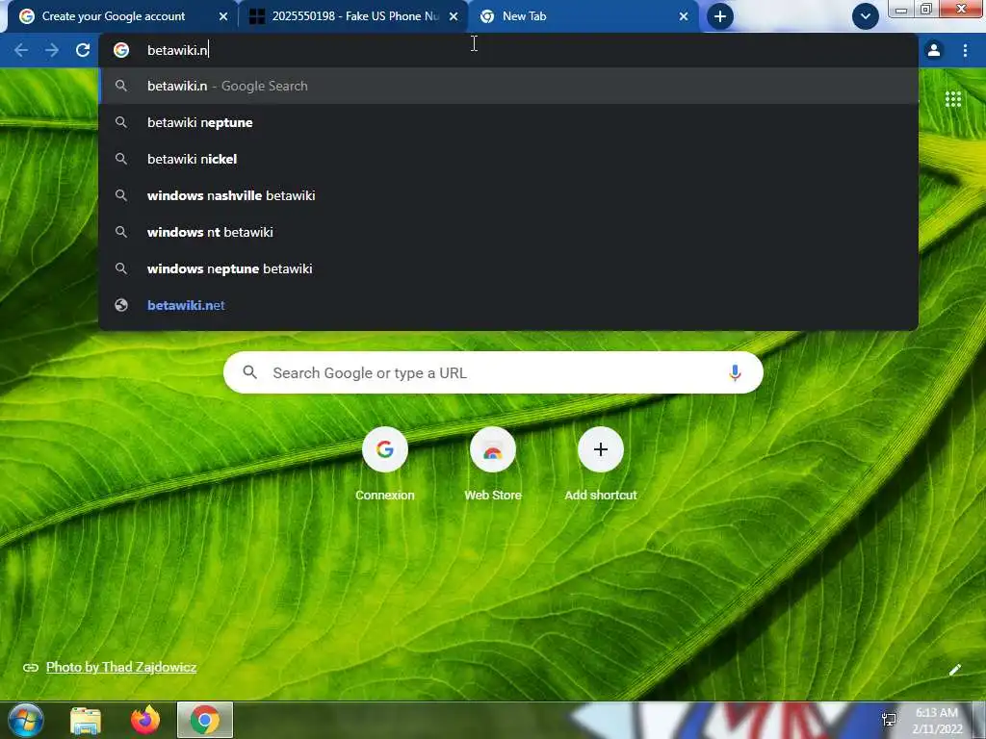This screenshot has width=986, height=739.
Task: Click the Google icon in the address bar
Action: 121,50
